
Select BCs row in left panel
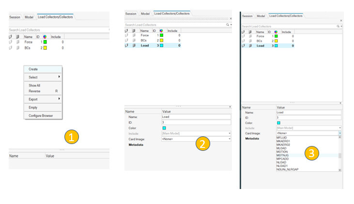tap(37, 48)
